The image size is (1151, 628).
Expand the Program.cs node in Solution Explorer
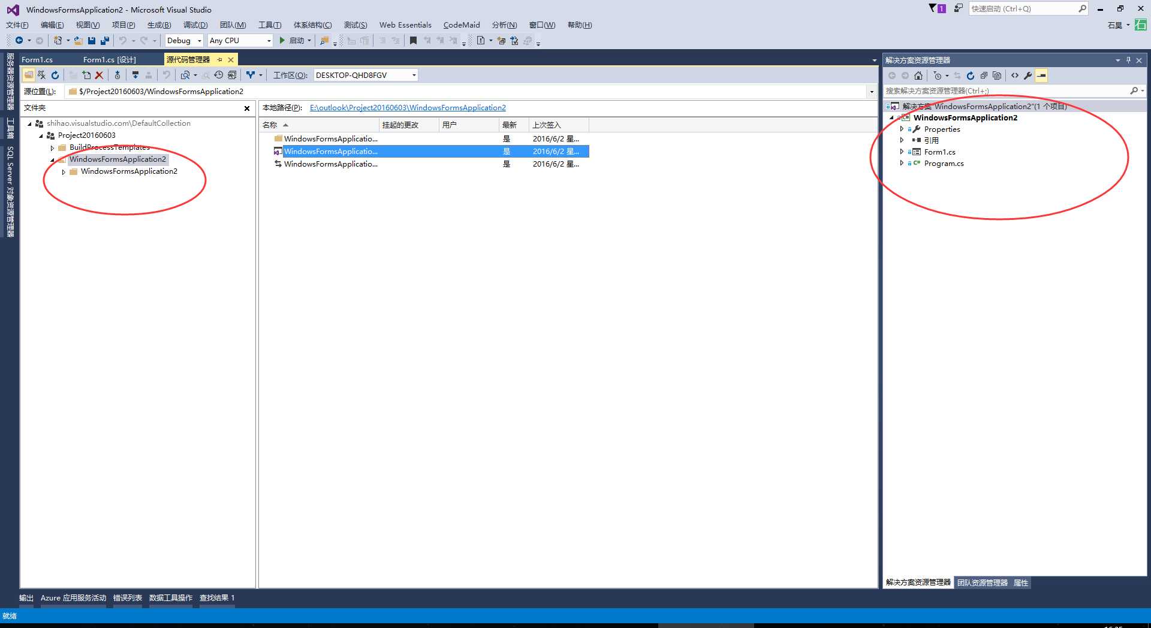point(902,163)
